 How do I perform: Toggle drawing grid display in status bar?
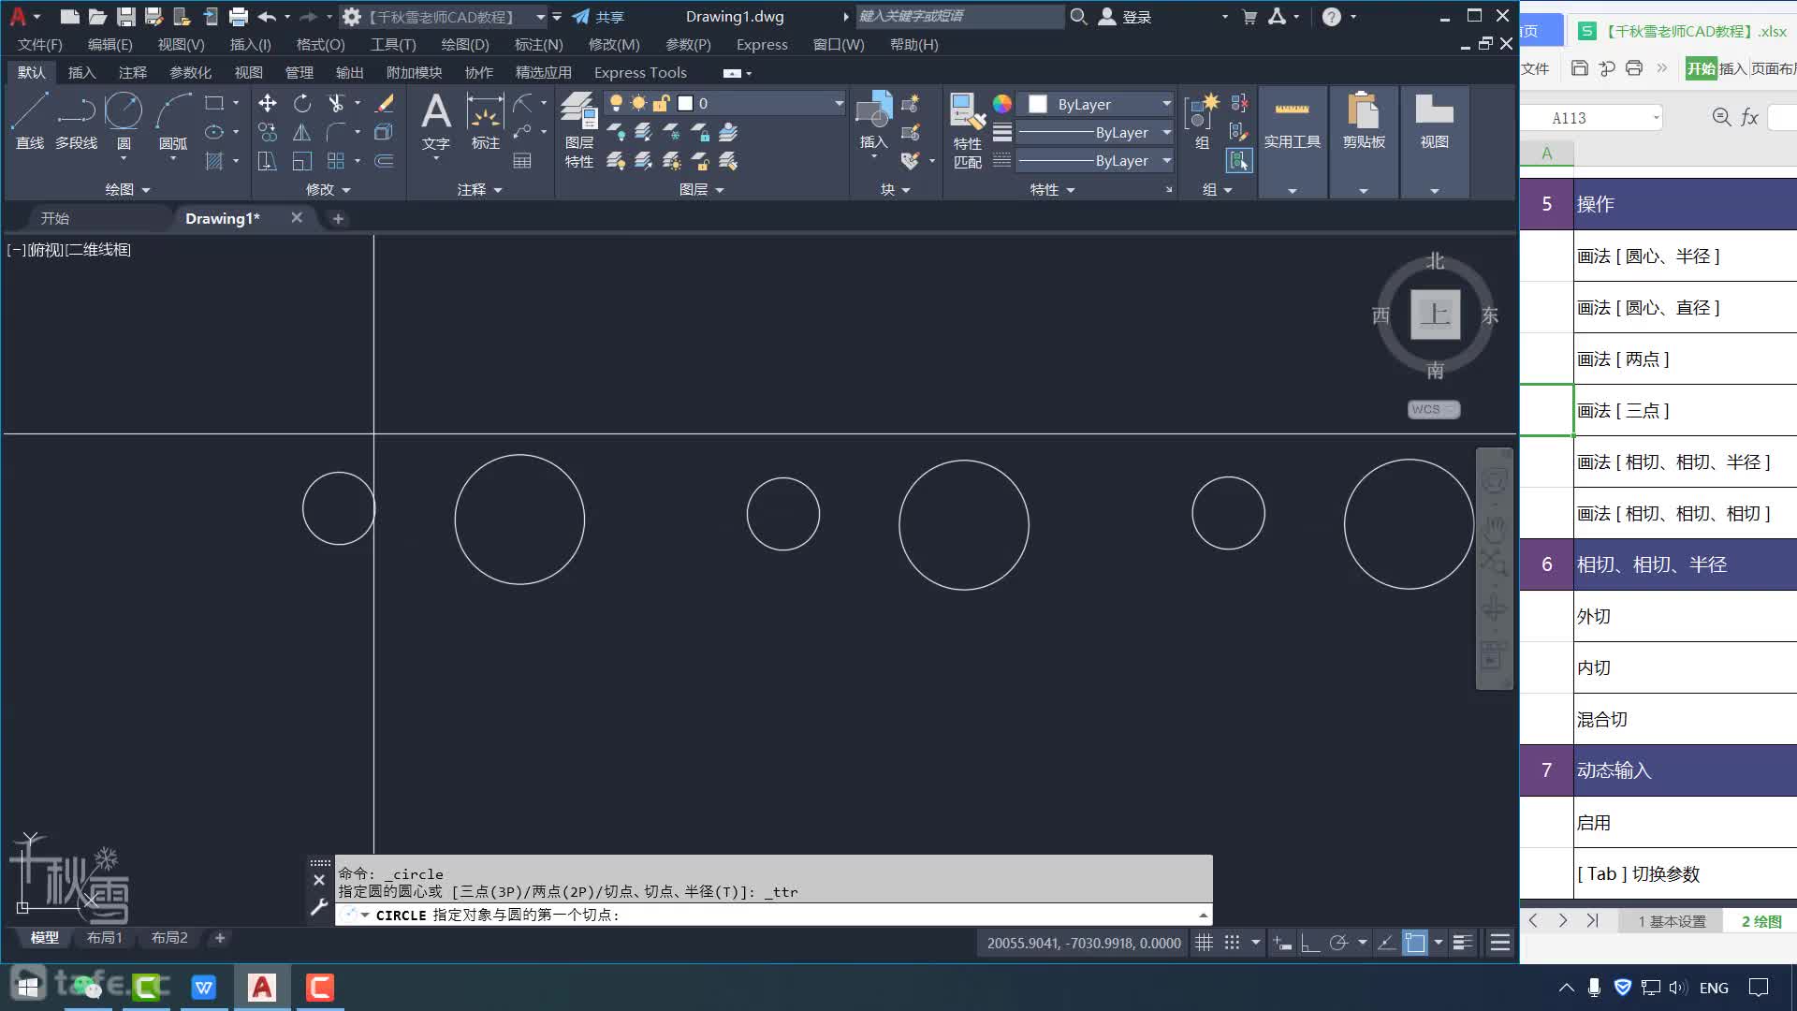pos(1205,943)
